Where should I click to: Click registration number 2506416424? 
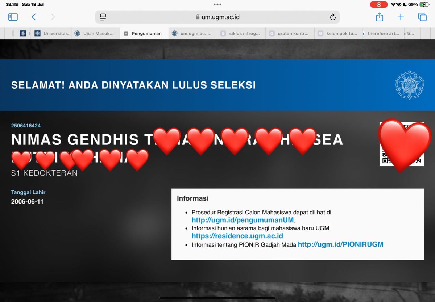(26, 126)
